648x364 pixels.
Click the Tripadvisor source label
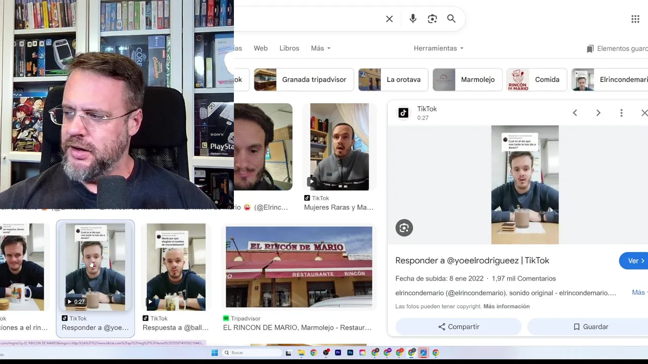coord(242,318)
